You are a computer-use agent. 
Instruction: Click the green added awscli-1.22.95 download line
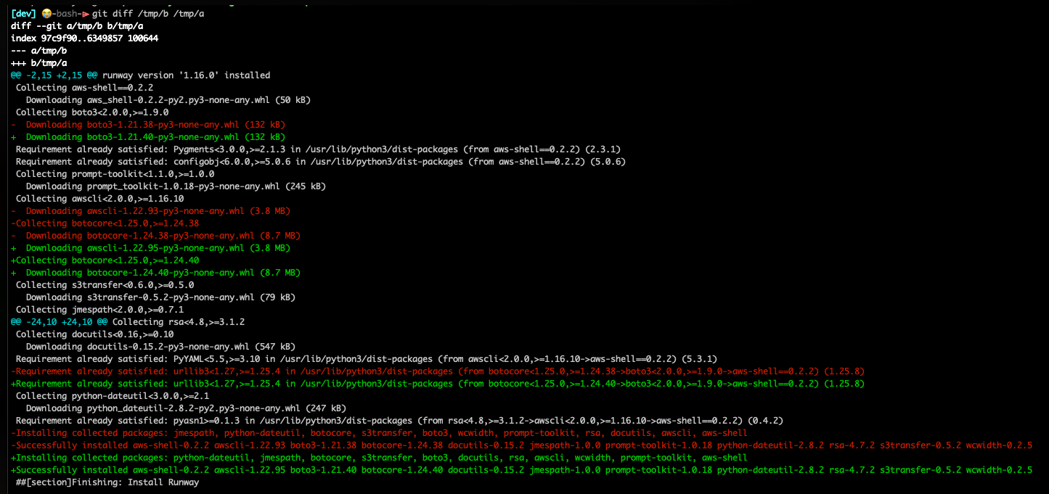click(151, 248)
